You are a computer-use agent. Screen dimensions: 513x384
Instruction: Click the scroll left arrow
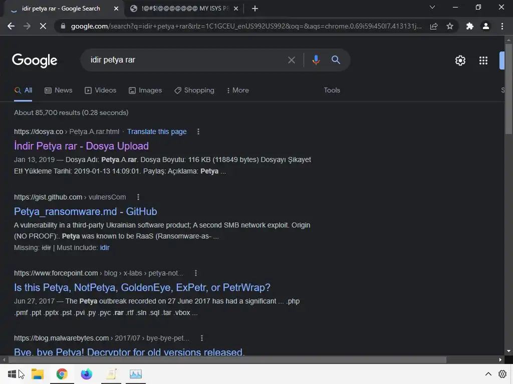tap(4, 360)
